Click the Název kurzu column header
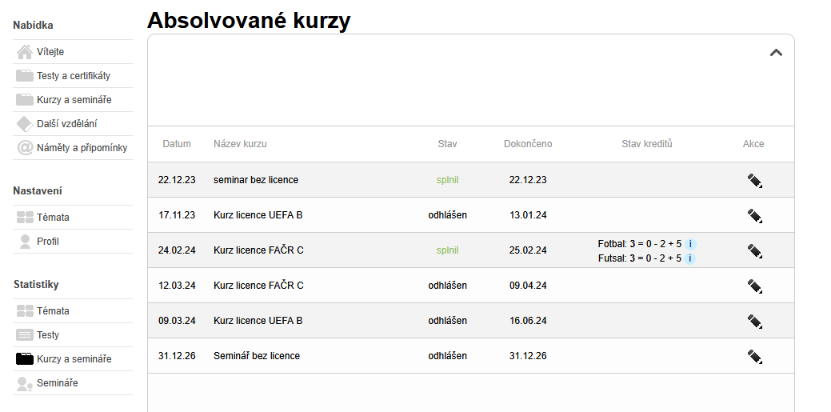Image resolution: width=831 pixels, height=412 pixels. (240, 144)
